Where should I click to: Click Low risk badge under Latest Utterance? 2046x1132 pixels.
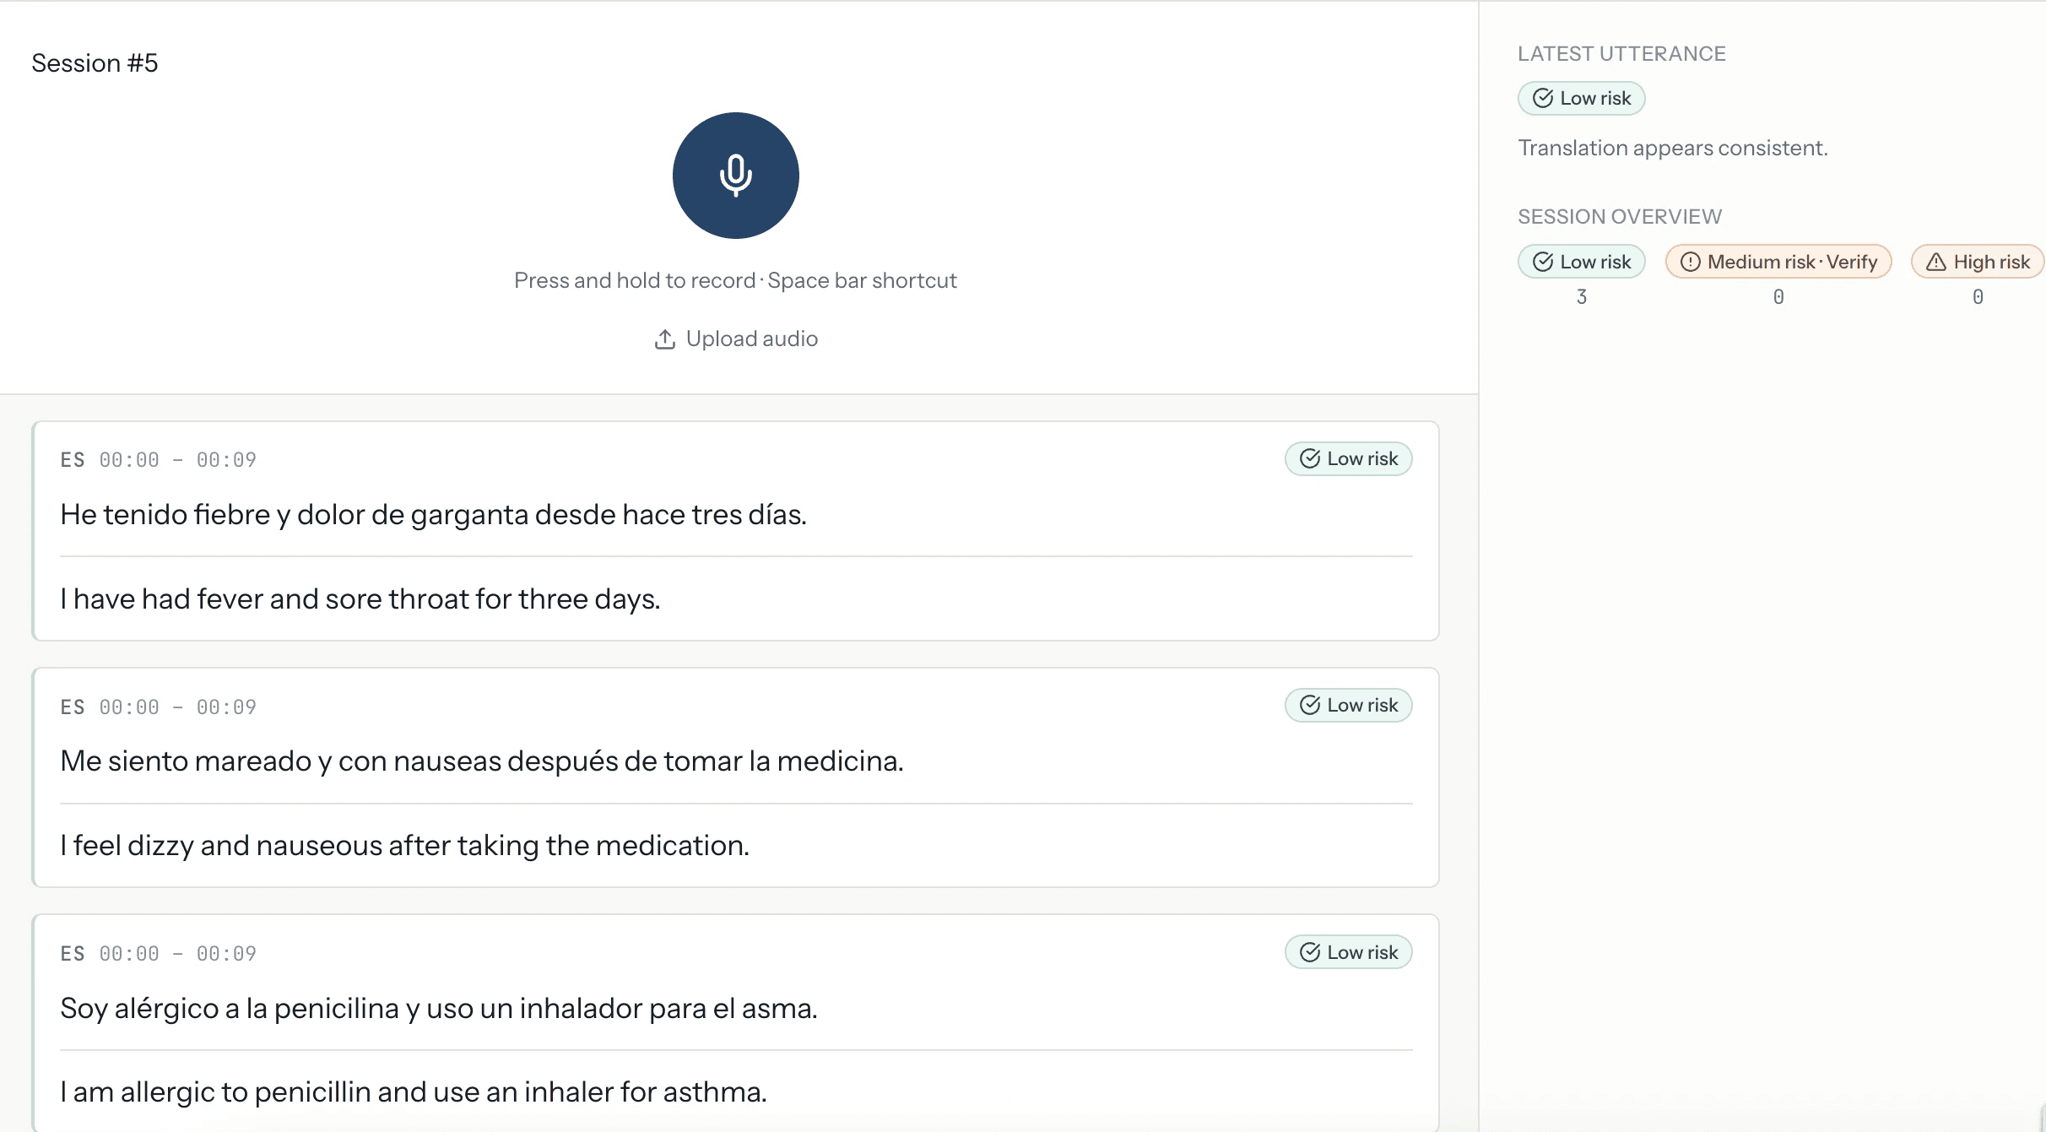pyautogui.click(x=1581, y=99)
